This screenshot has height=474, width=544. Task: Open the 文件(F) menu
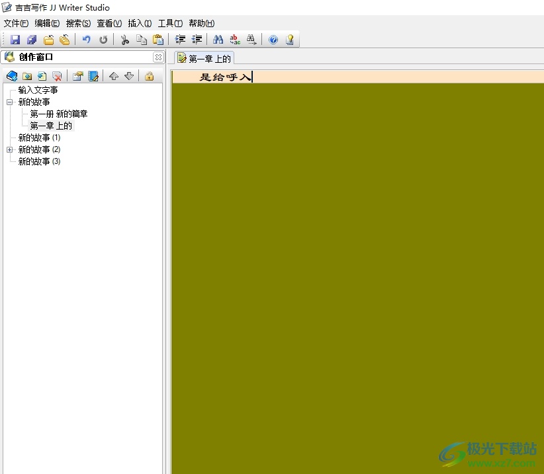16,23
